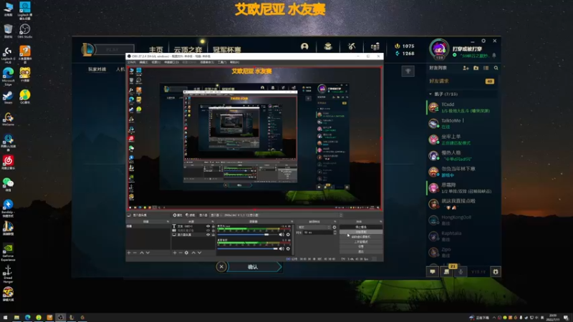This screenshot has height=322, width=573.
Task: Toggle visibility of the second OBS source
Action: point(208,230)
